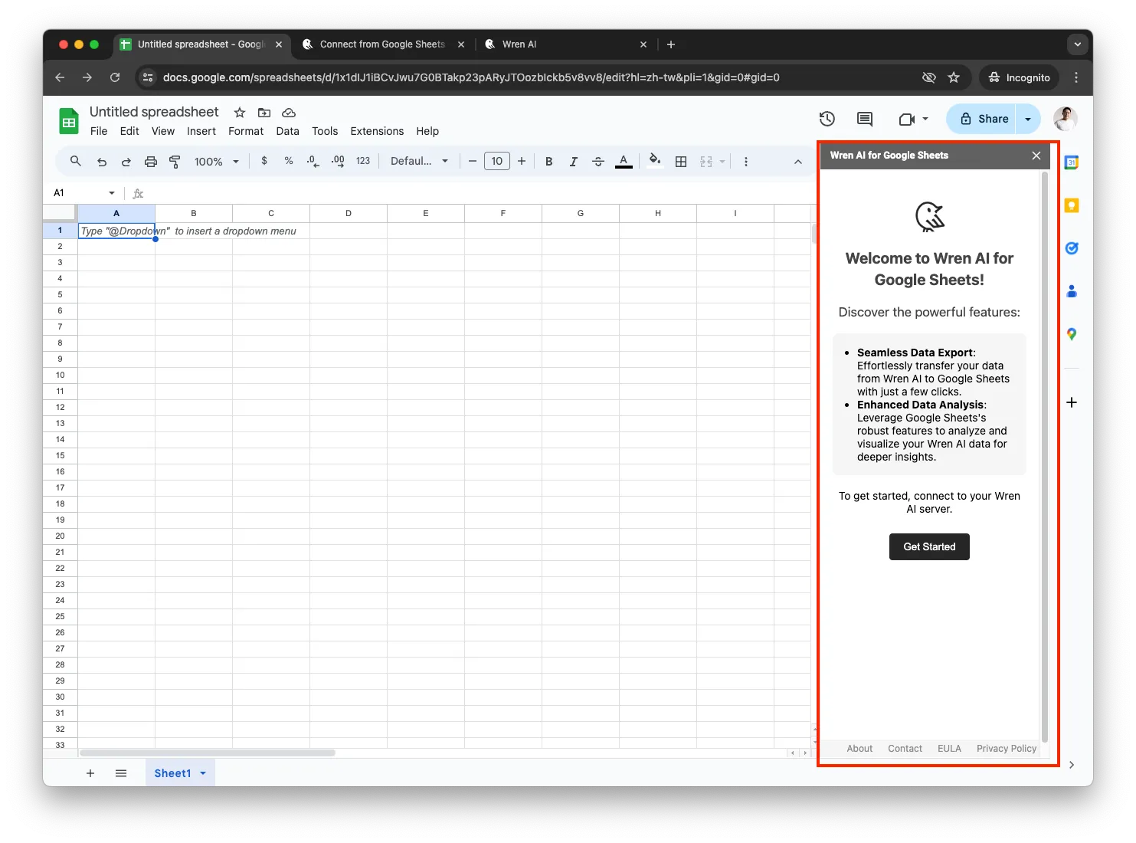Image resolution: width=1136 pixels, height=843 pixels.
Task: Toggle italic formatting
Action: [x=573, y=162]
